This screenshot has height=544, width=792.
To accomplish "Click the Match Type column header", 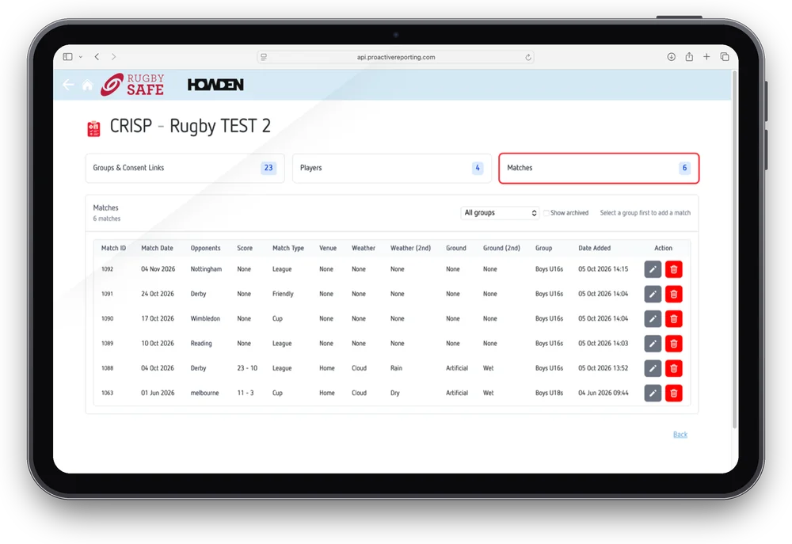I will 288,248.
